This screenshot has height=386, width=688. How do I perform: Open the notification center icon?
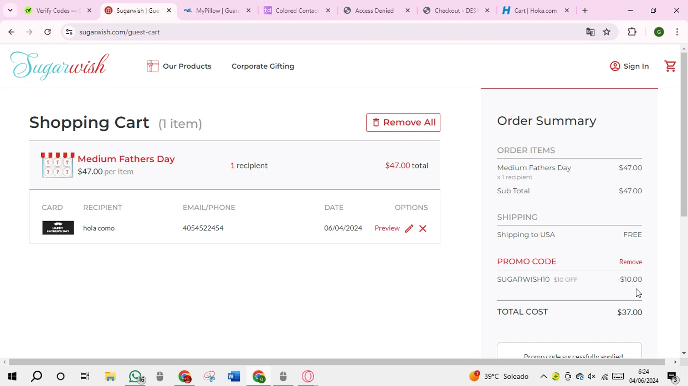click(672, 376)
